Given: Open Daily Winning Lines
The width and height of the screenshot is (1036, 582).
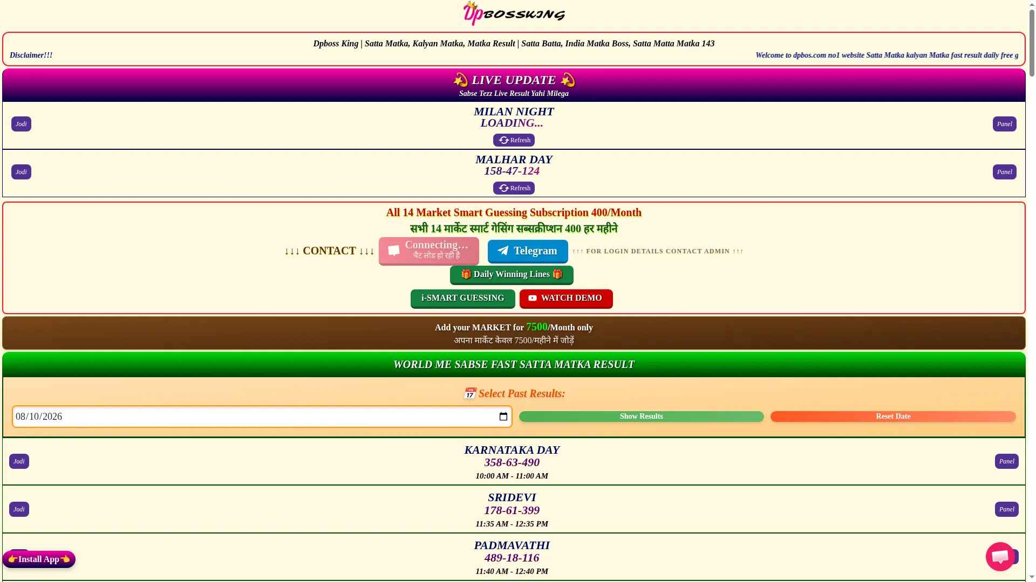Looking at the screenshot, I should tap(512, 275).
